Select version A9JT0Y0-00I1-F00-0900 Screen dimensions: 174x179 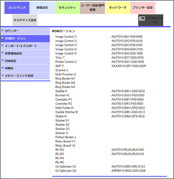point(127,37)
